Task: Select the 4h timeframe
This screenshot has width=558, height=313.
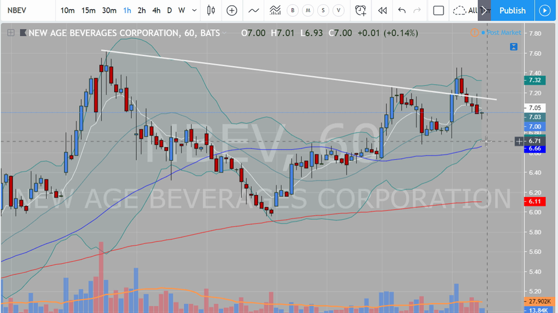Action: (156, 10)
